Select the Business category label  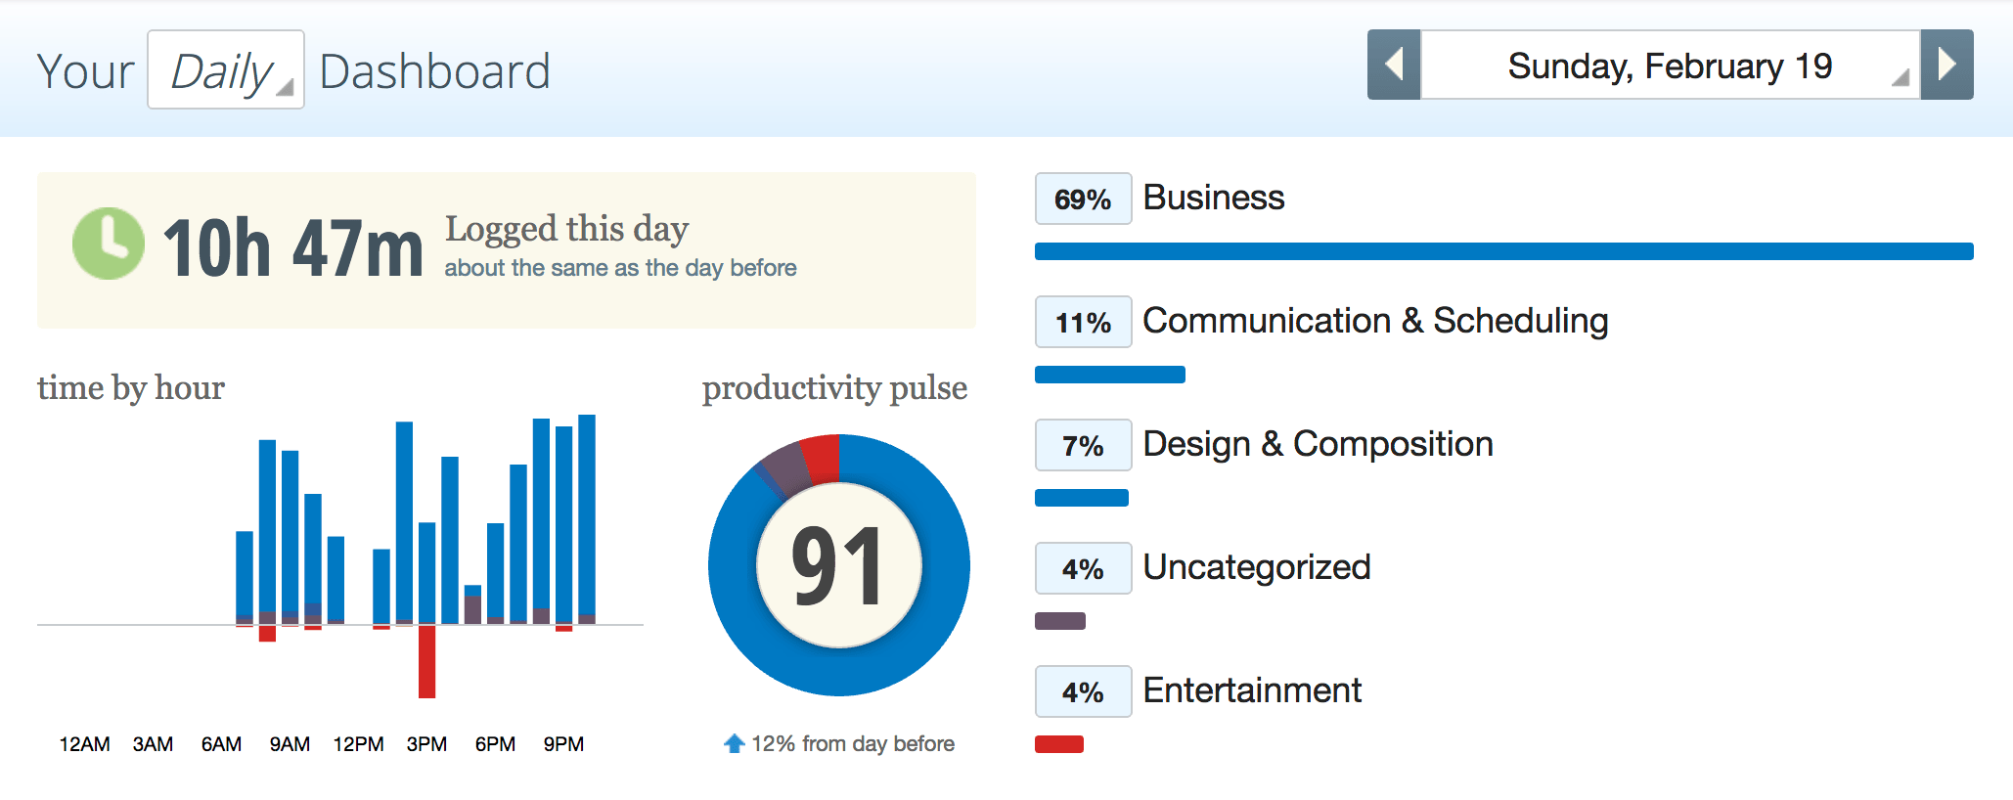click(x=1213, y=198)
